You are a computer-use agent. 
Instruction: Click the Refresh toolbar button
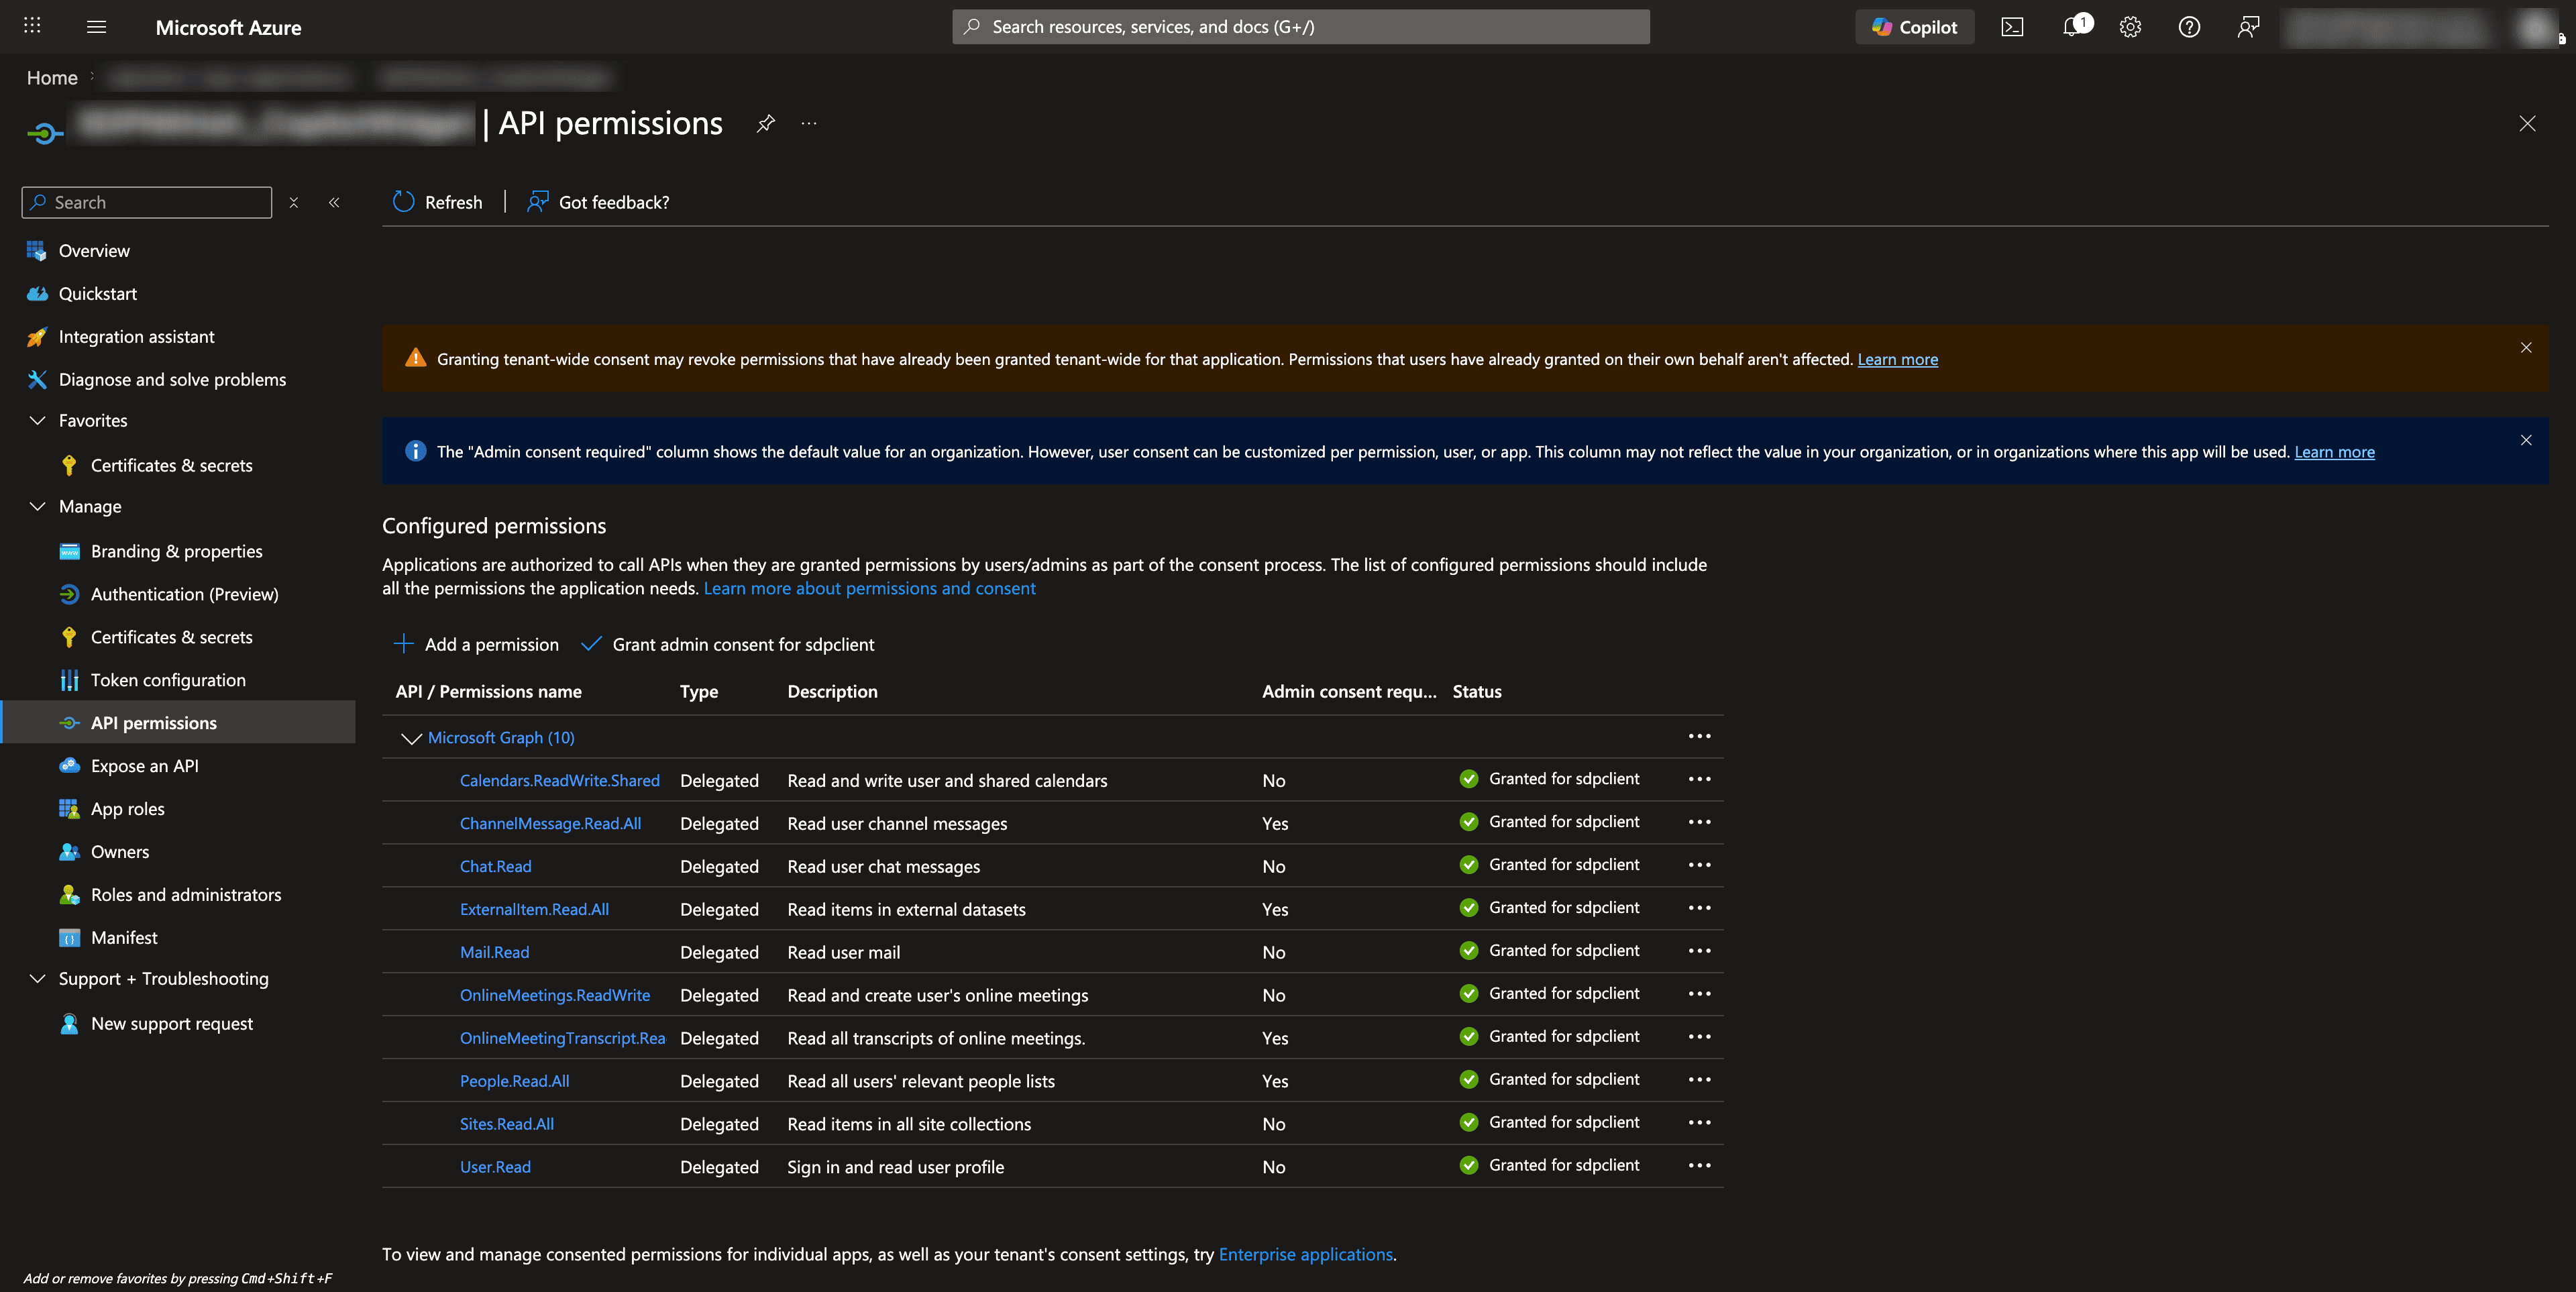(x=437, y=202)
